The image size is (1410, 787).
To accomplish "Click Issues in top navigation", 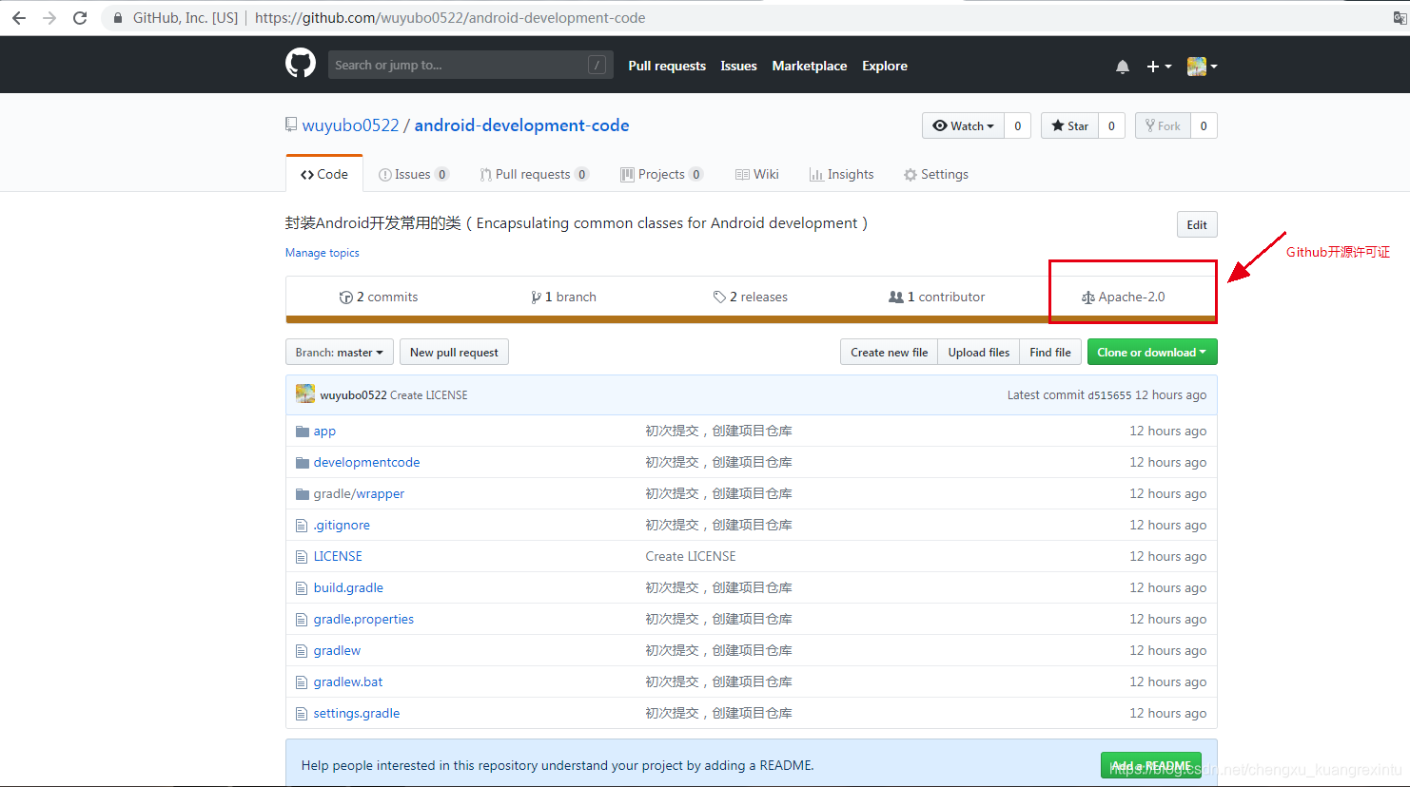I will [x=738, y=66].
